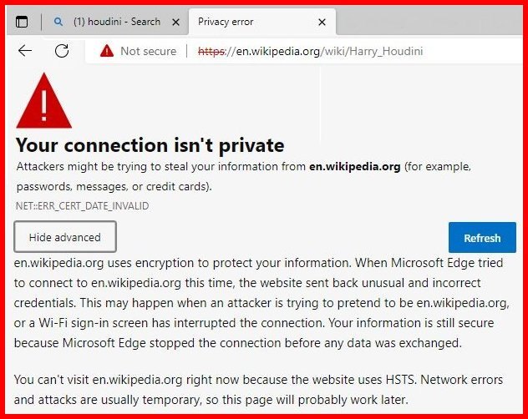Collapse details with Hide advanced button
Viewport: 528px width, 419px height.
pyautogui.click(x=65, y=237)
